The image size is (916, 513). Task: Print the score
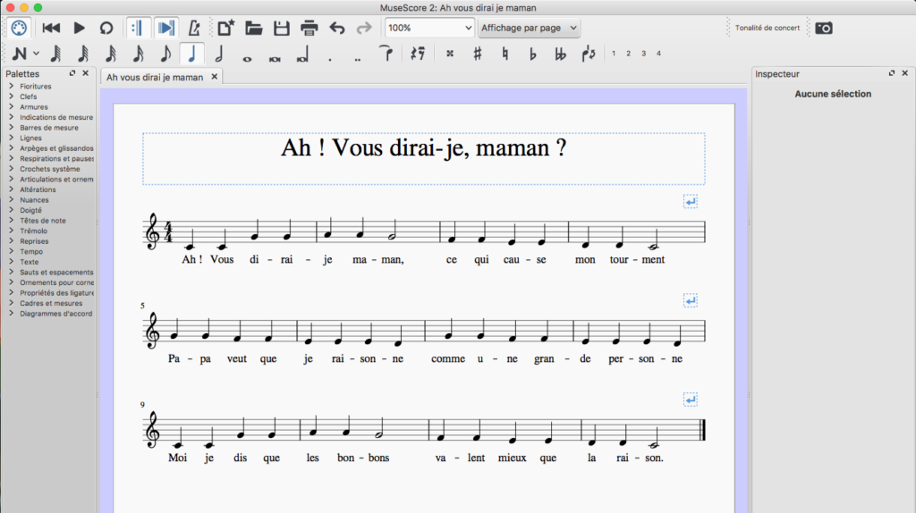tap(309, 28)
